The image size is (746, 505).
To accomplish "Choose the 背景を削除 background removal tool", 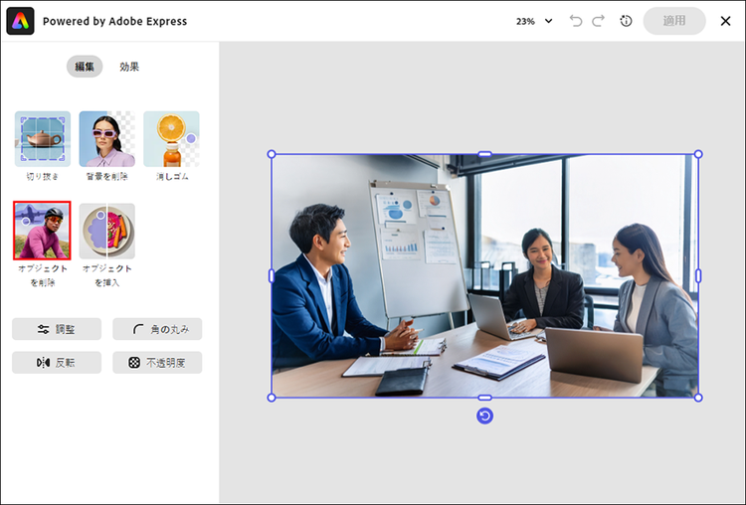I will click(106, 138).
